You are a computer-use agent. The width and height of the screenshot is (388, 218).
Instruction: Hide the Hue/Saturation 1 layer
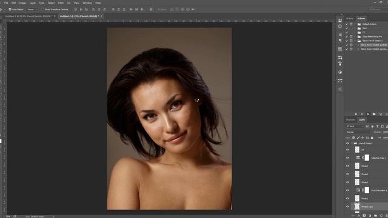click(x=347, y=190)
